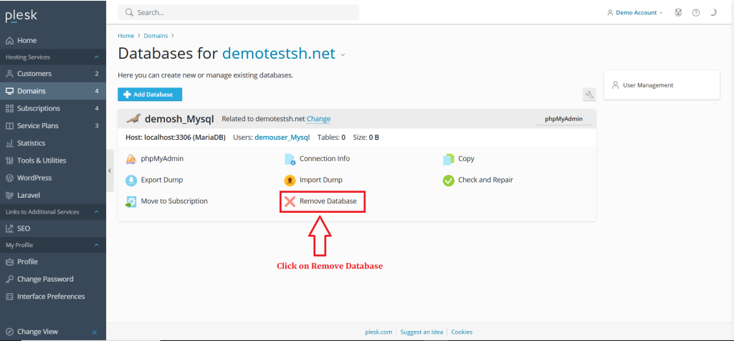Collapse the sidebar with arrow handle
Viewport: 734px width, 341px height.
click(x=110, y=170)
